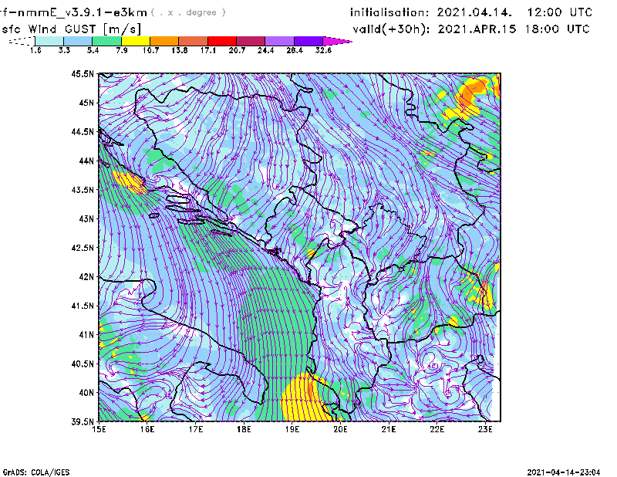This screenshot has width=617, height=477.
Task: Pick the bright red legend swatch after 17.1
Action: click(x=222, y=41)
